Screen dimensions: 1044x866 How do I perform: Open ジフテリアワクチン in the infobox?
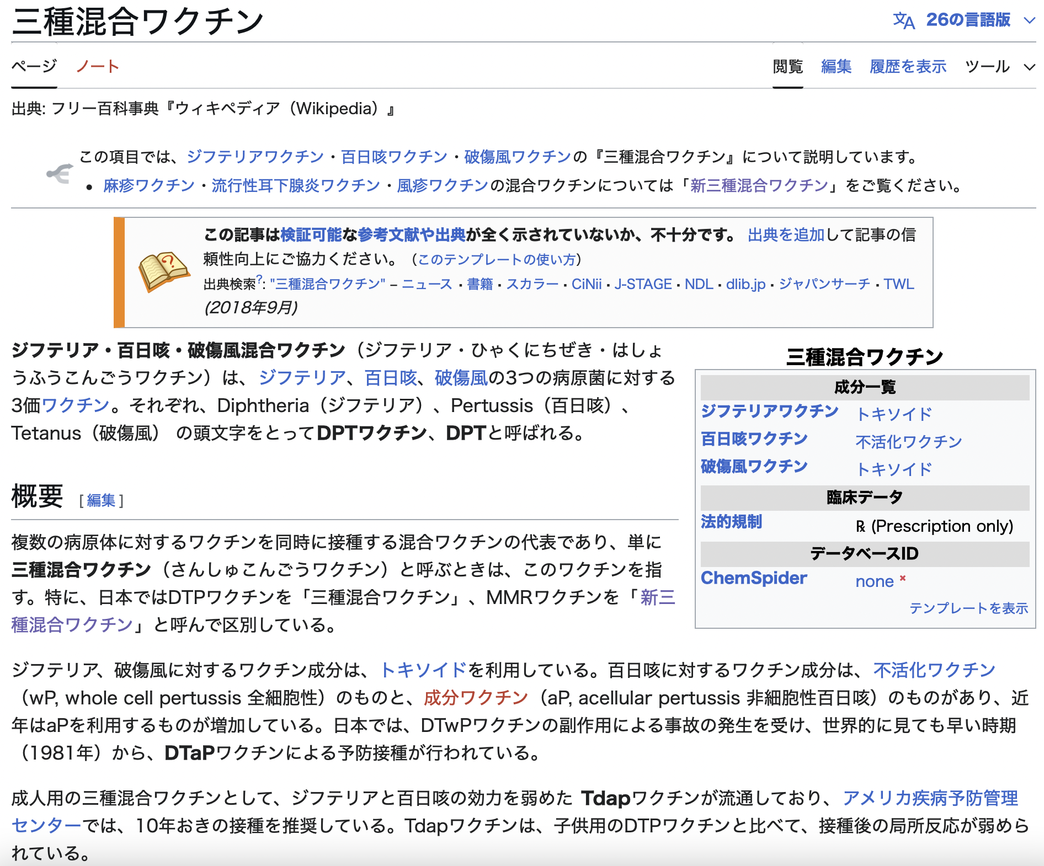coord(770,411)
